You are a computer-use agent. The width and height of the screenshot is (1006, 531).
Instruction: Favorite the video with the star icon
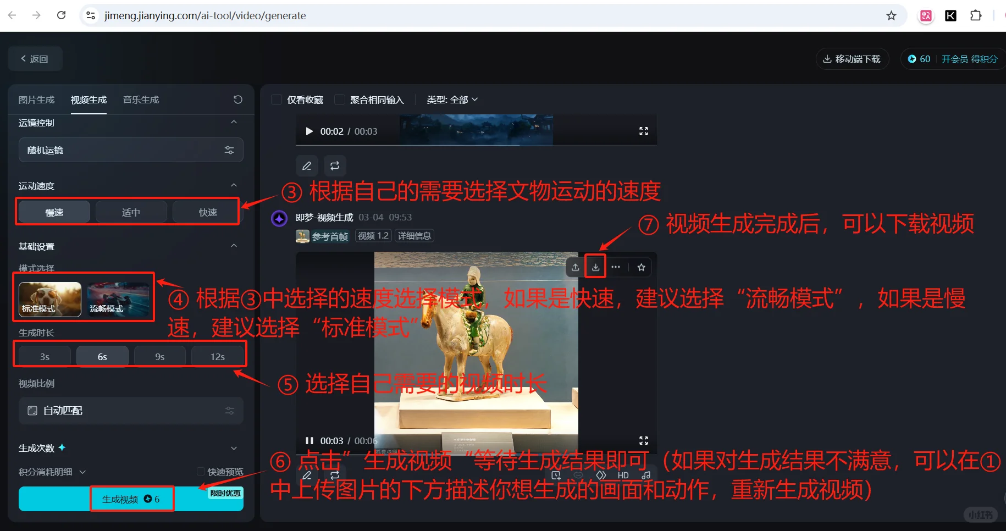[641, 267]
